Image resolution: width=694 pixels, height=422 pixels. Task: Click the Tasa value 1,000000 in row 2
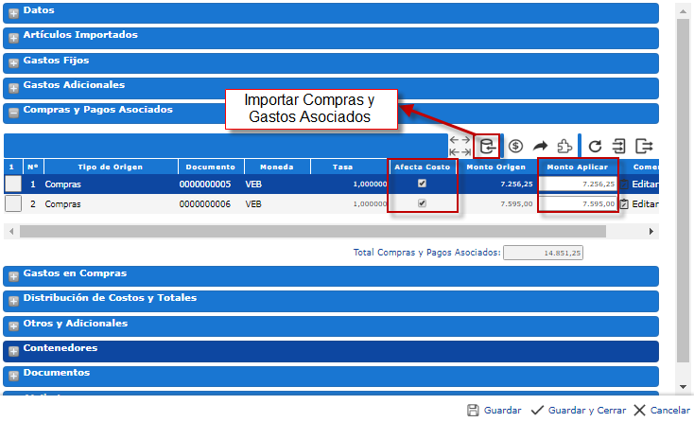click(370, 204)
